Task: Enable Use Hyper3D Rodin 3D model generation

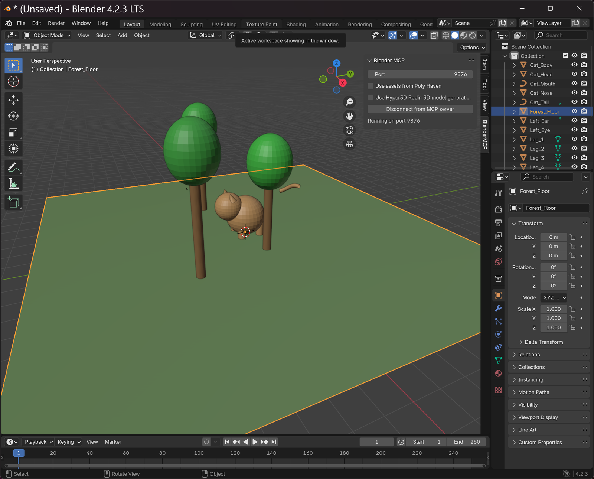Action: tap(371, 97)
